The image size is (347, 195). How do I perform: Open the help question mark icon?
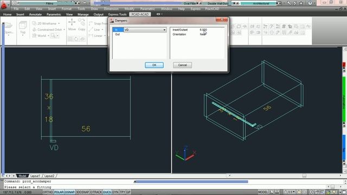310,3
